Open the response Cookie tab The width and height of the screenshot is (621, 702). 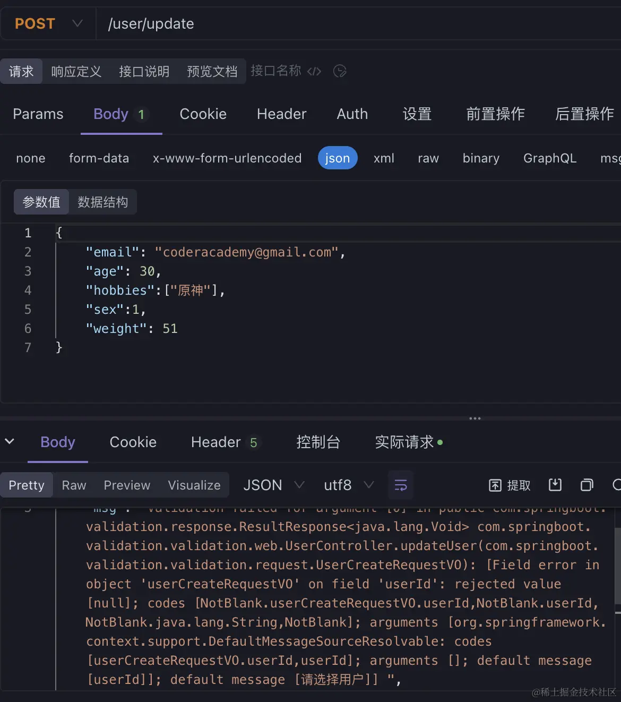(x=133, y=442)
